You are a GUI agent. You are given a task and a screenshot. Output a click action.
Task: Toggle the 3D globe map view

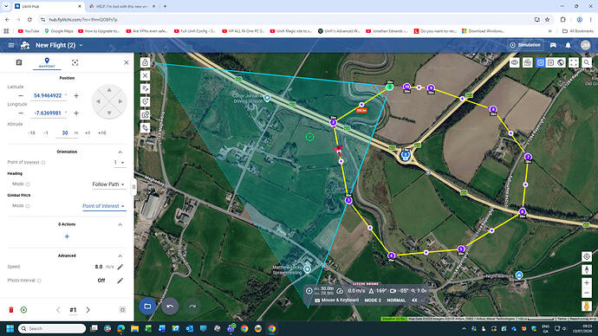pyautogui.click(x=561, y=62)
